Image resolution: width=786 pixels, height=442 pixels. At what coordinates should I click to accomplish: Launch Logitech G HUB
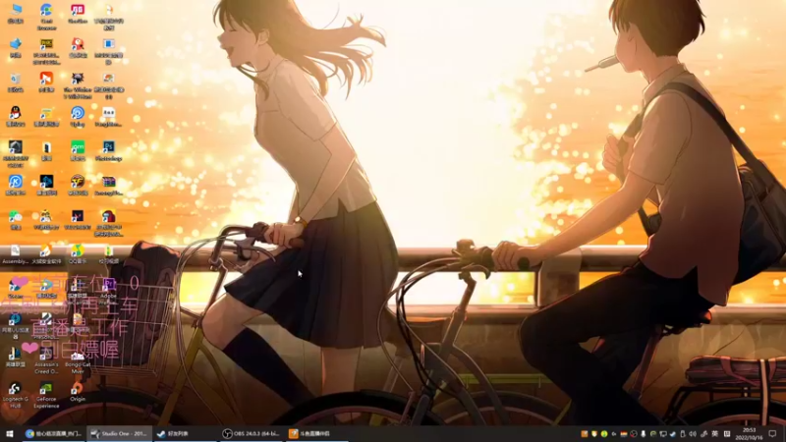click(x=16, y=395)
